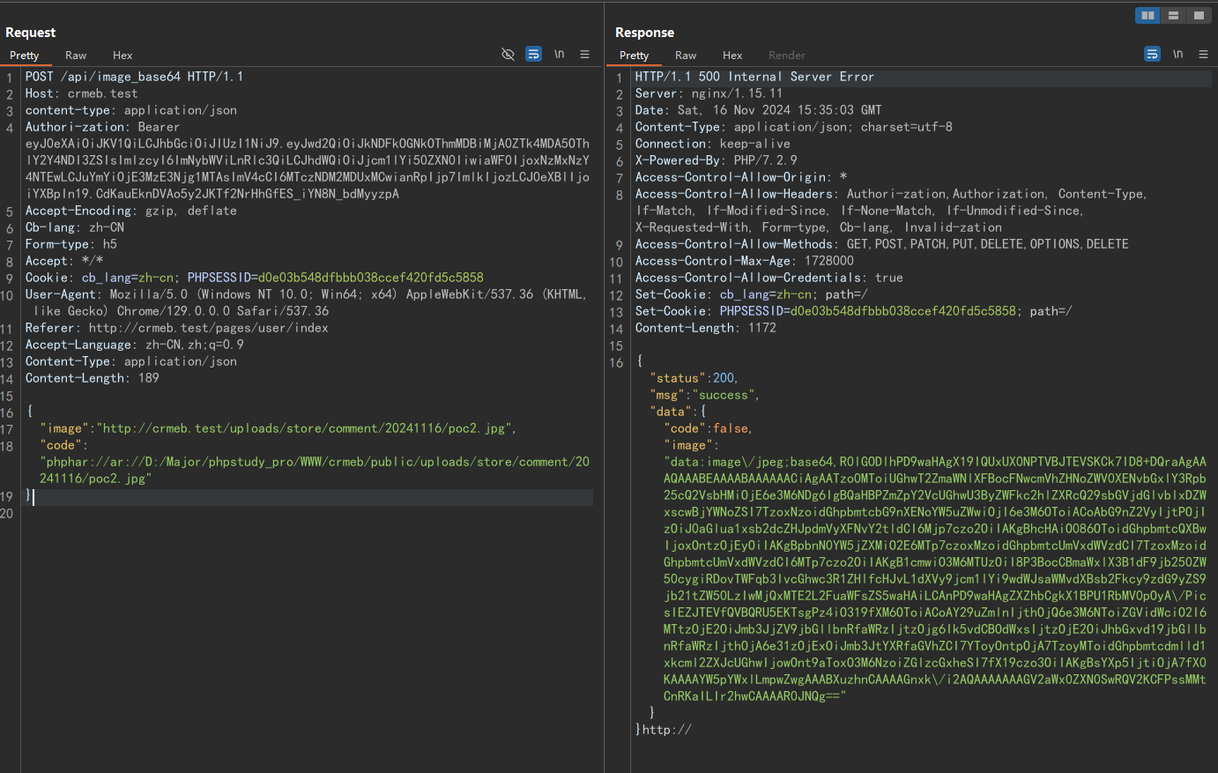Click the 'POST /api/image_base64 HTTP/1.1' line
This screenshot has width=1218, height=773.
click(134, 77)
